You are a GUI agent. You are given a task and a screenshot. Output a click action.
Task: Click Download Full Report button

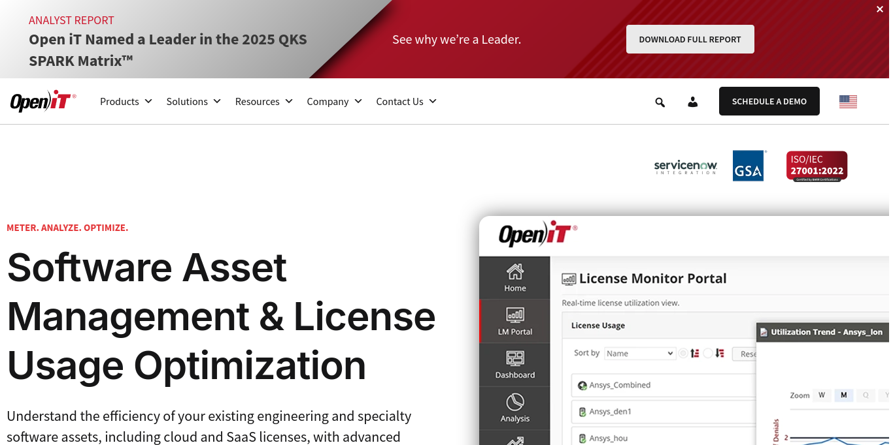pyautogui.click(x=690, y=39)
